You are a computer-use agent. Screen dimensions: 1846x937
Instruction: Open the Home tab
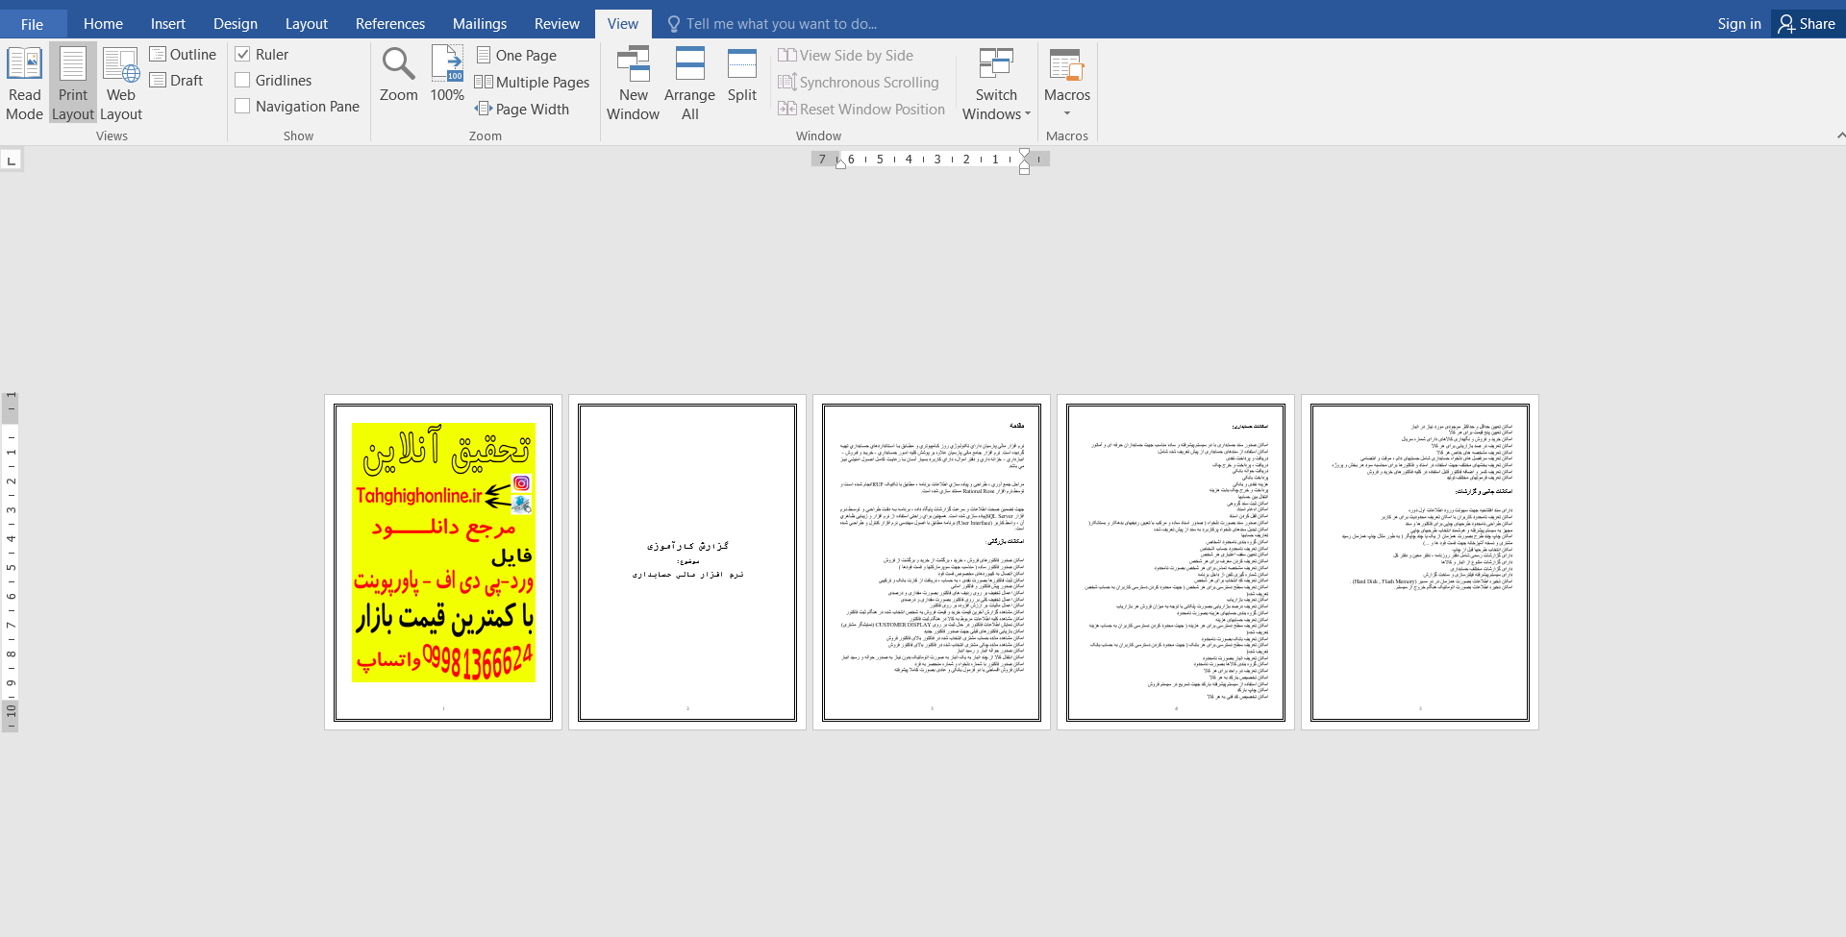tap(103, 24)
